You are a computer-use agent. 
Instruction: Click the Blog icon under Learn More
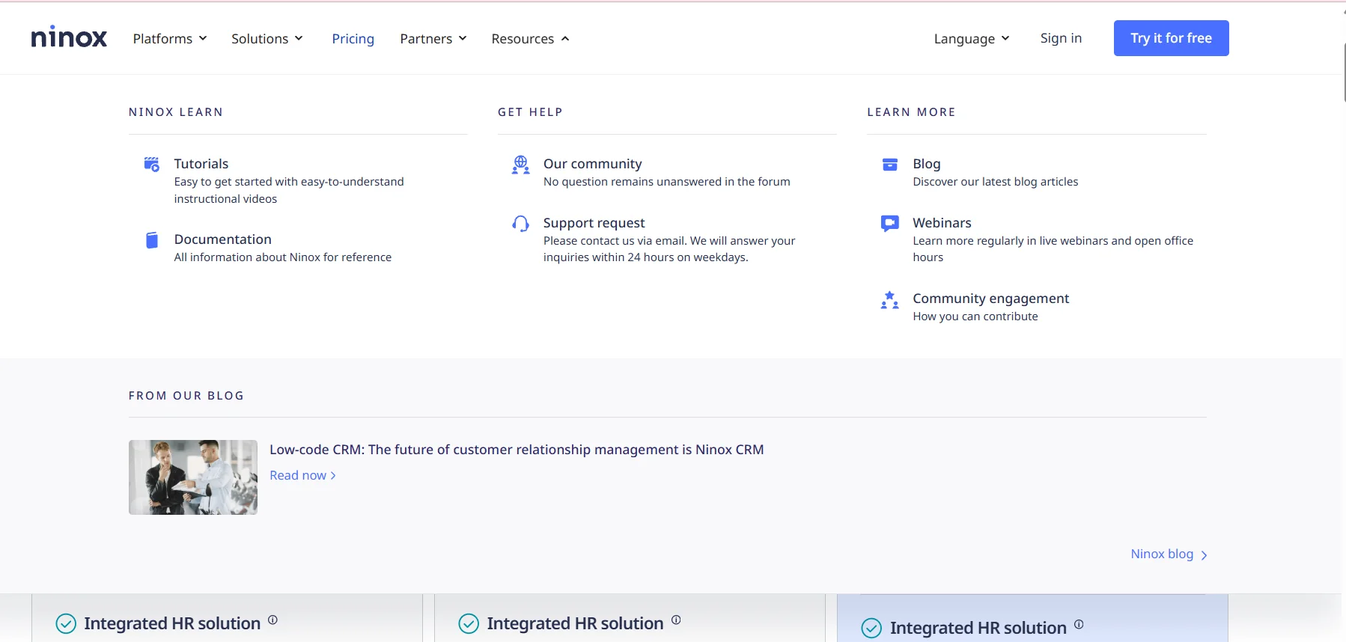pos(889,165)
